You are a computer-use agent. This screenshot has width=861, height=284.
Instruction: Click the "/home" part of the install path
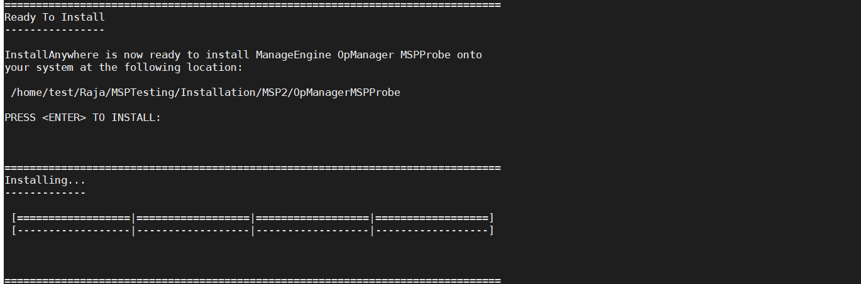(x=26, y=92)
